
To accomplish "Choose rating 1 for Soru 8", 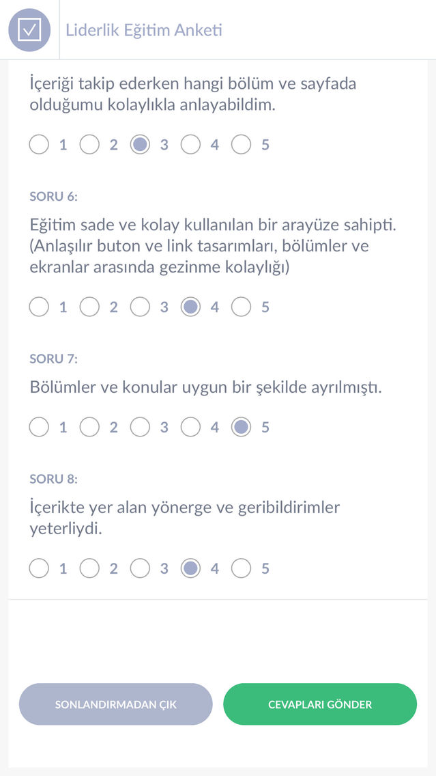I will point(40,568).
